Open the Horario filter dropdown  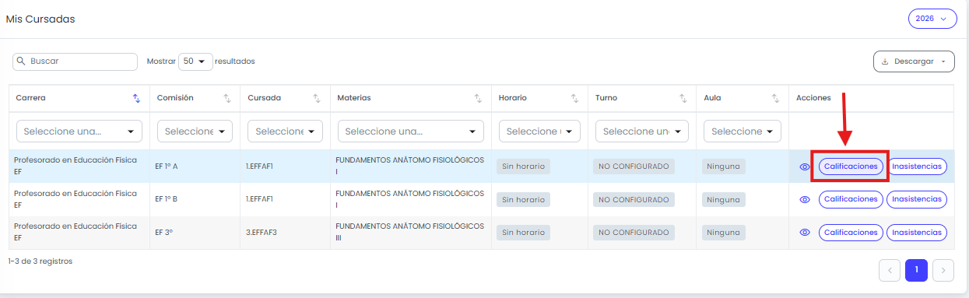[x=539, y=131]
